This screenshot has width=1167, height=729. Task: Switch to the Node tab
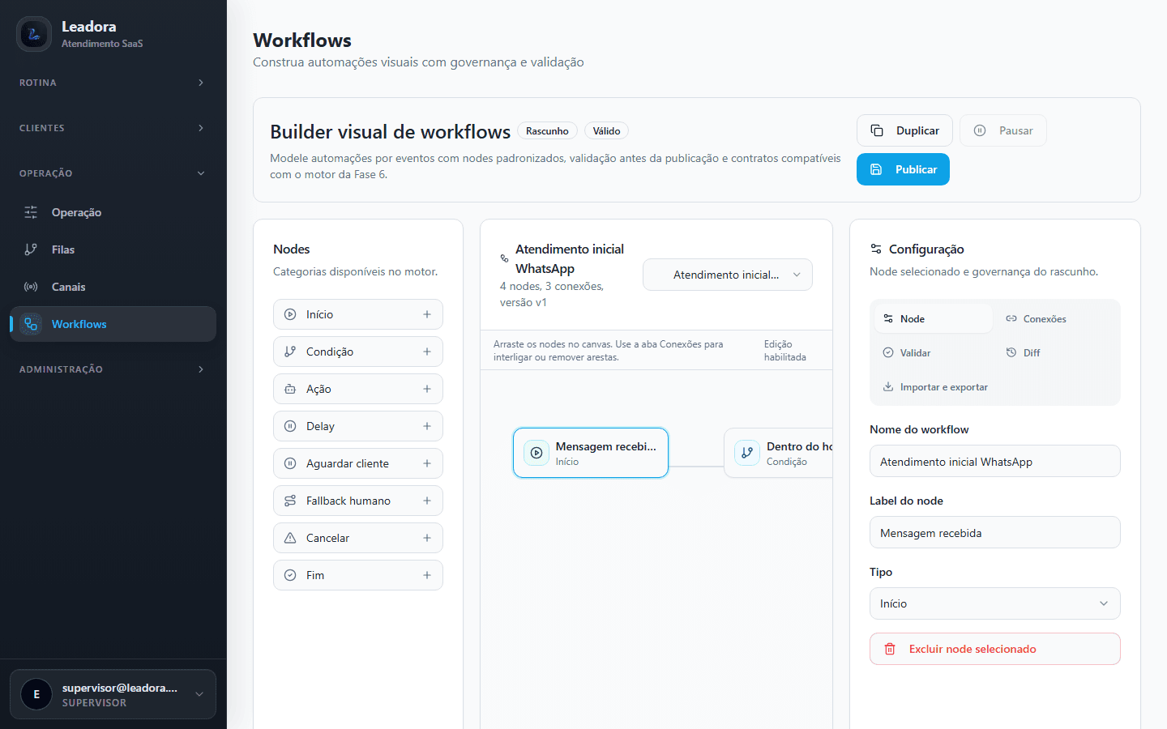[934, 318]
